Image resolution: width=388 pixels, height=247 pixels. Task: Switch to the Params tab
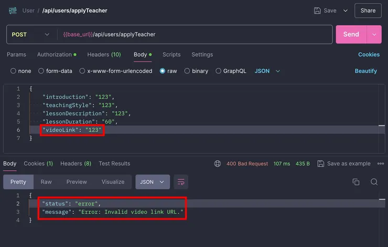point(16,55)
